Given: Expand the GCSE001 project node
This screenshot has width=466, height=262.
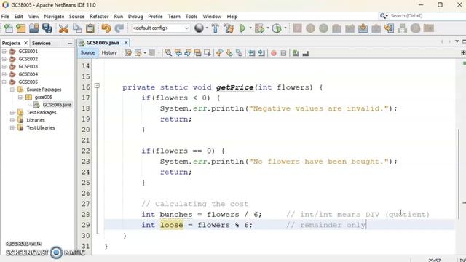Looking at the screenshot, I should (4, 52).
